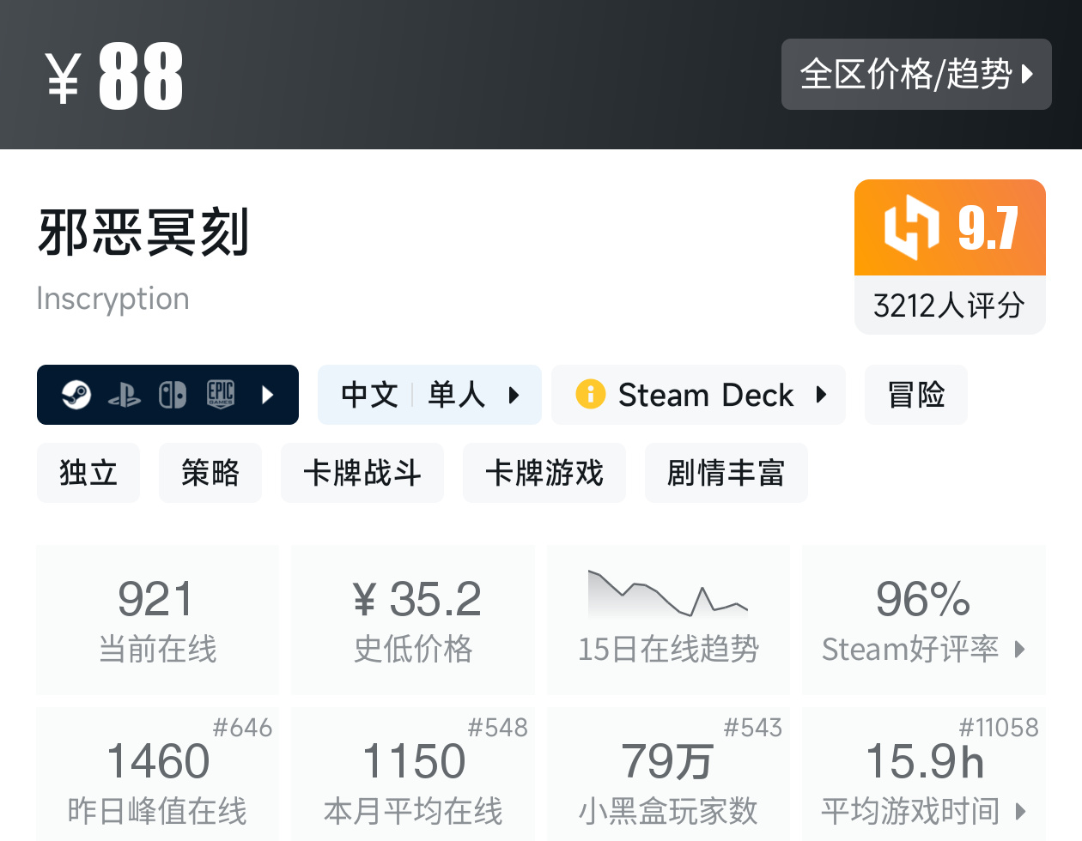Open the 史低价格 ¥35.2 stat
The width and height of the screenshot is (1082, 841).
coord(413,620)
